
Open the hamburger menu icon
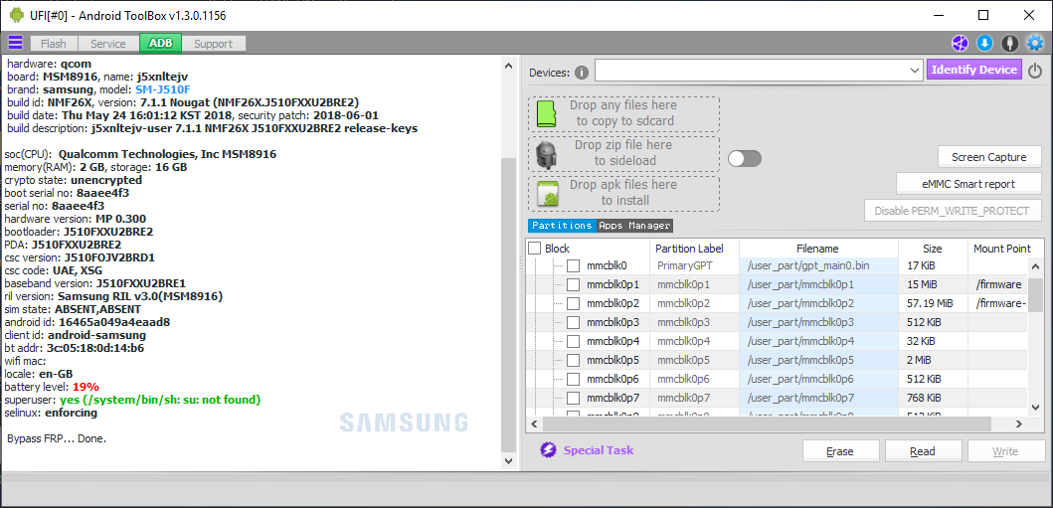pyautogui.click(x=15, y=43)
